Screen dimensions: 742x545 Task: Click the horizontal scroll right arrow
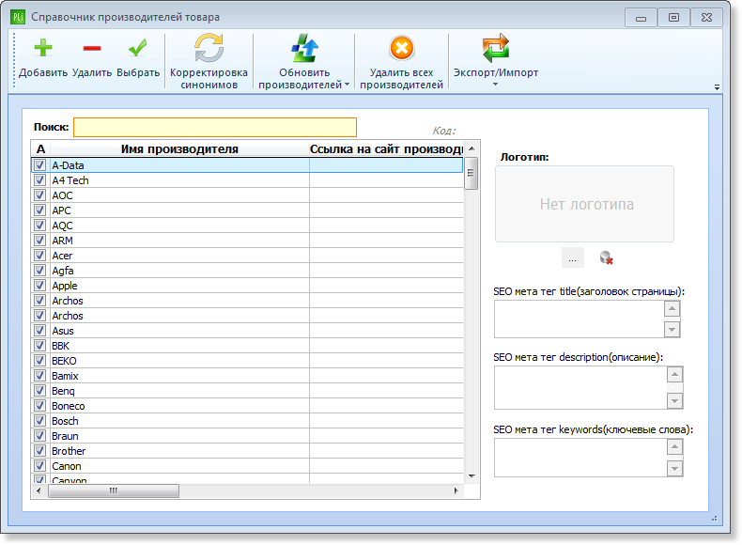click(456, 490)
